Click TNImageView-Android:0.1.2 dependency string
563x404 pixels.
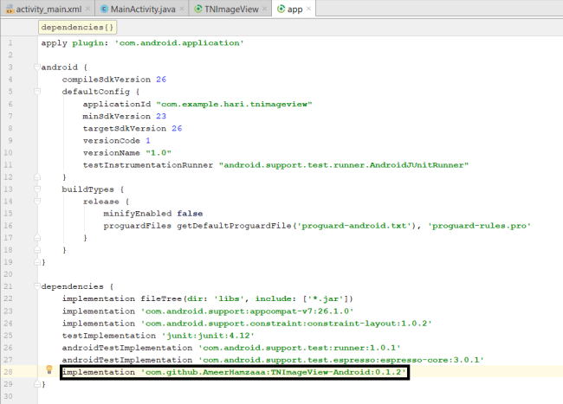click(x=273, y=372)
